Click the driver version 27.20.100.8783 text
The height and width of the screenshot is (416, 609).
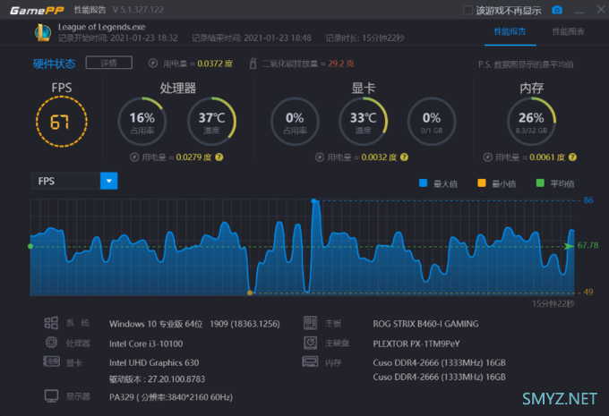coord(157,379)
